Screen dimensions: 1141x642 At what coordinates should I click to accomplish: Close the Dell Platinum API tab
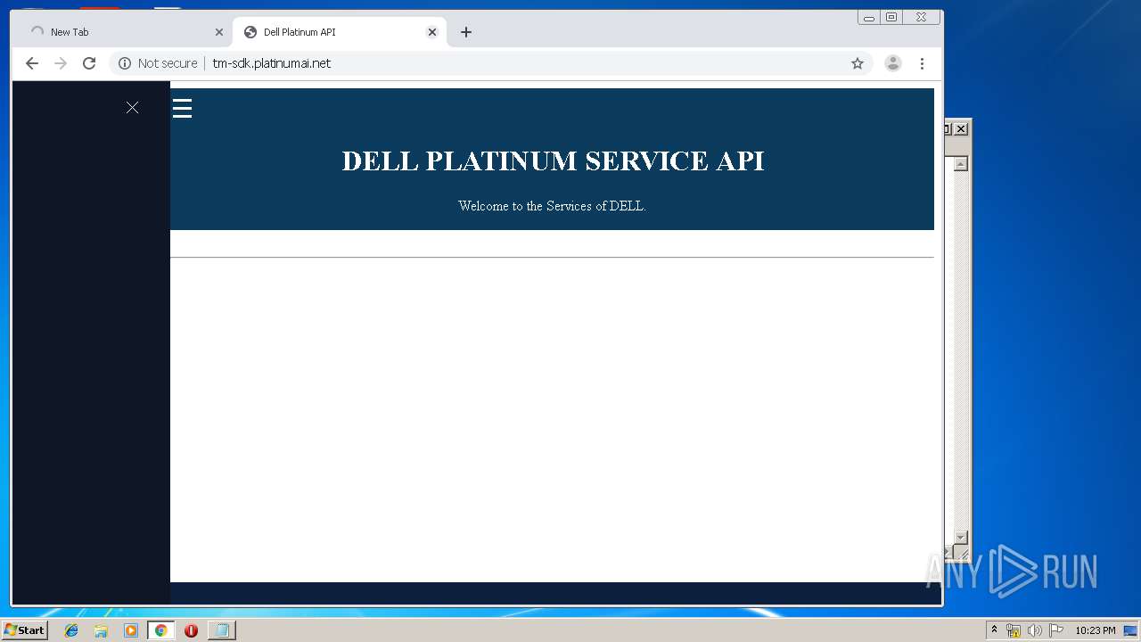click(x=432, y=32)
